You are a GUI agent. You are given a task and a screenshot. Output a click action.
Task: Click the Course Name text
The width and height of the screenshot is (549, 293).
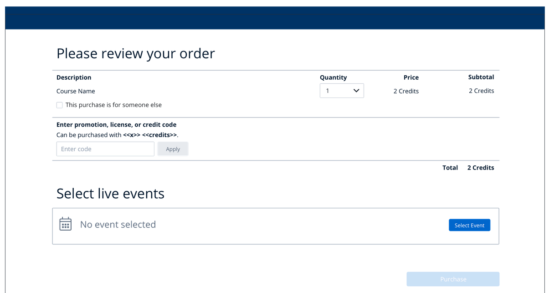tap(76, 91)
